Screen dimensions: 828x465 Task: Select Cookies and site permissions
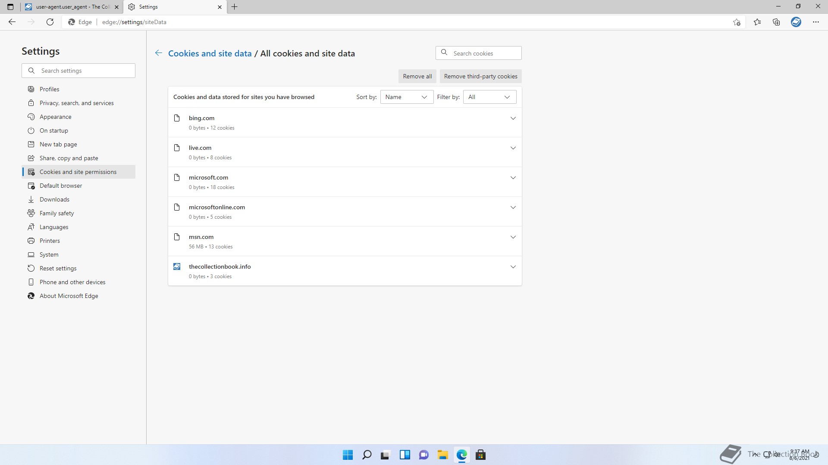pyautogui.click(x=78, y=172)
